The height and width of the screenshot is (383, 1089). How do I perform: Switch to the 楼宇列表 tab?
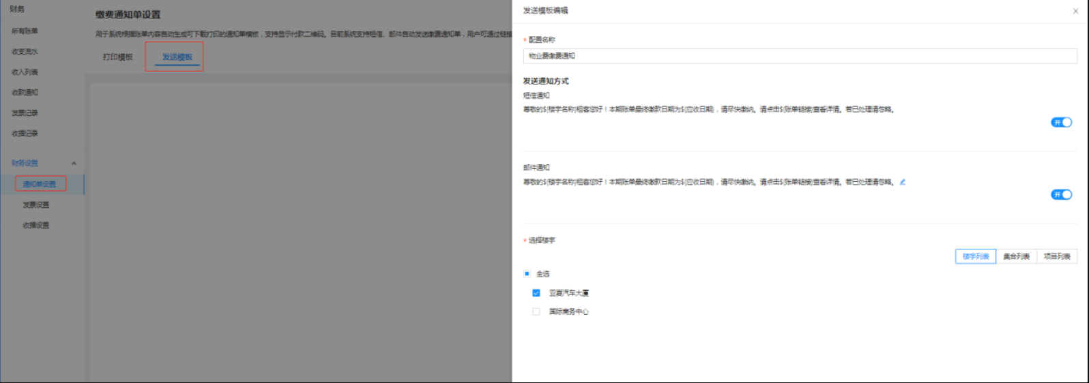tap(975, 257)
